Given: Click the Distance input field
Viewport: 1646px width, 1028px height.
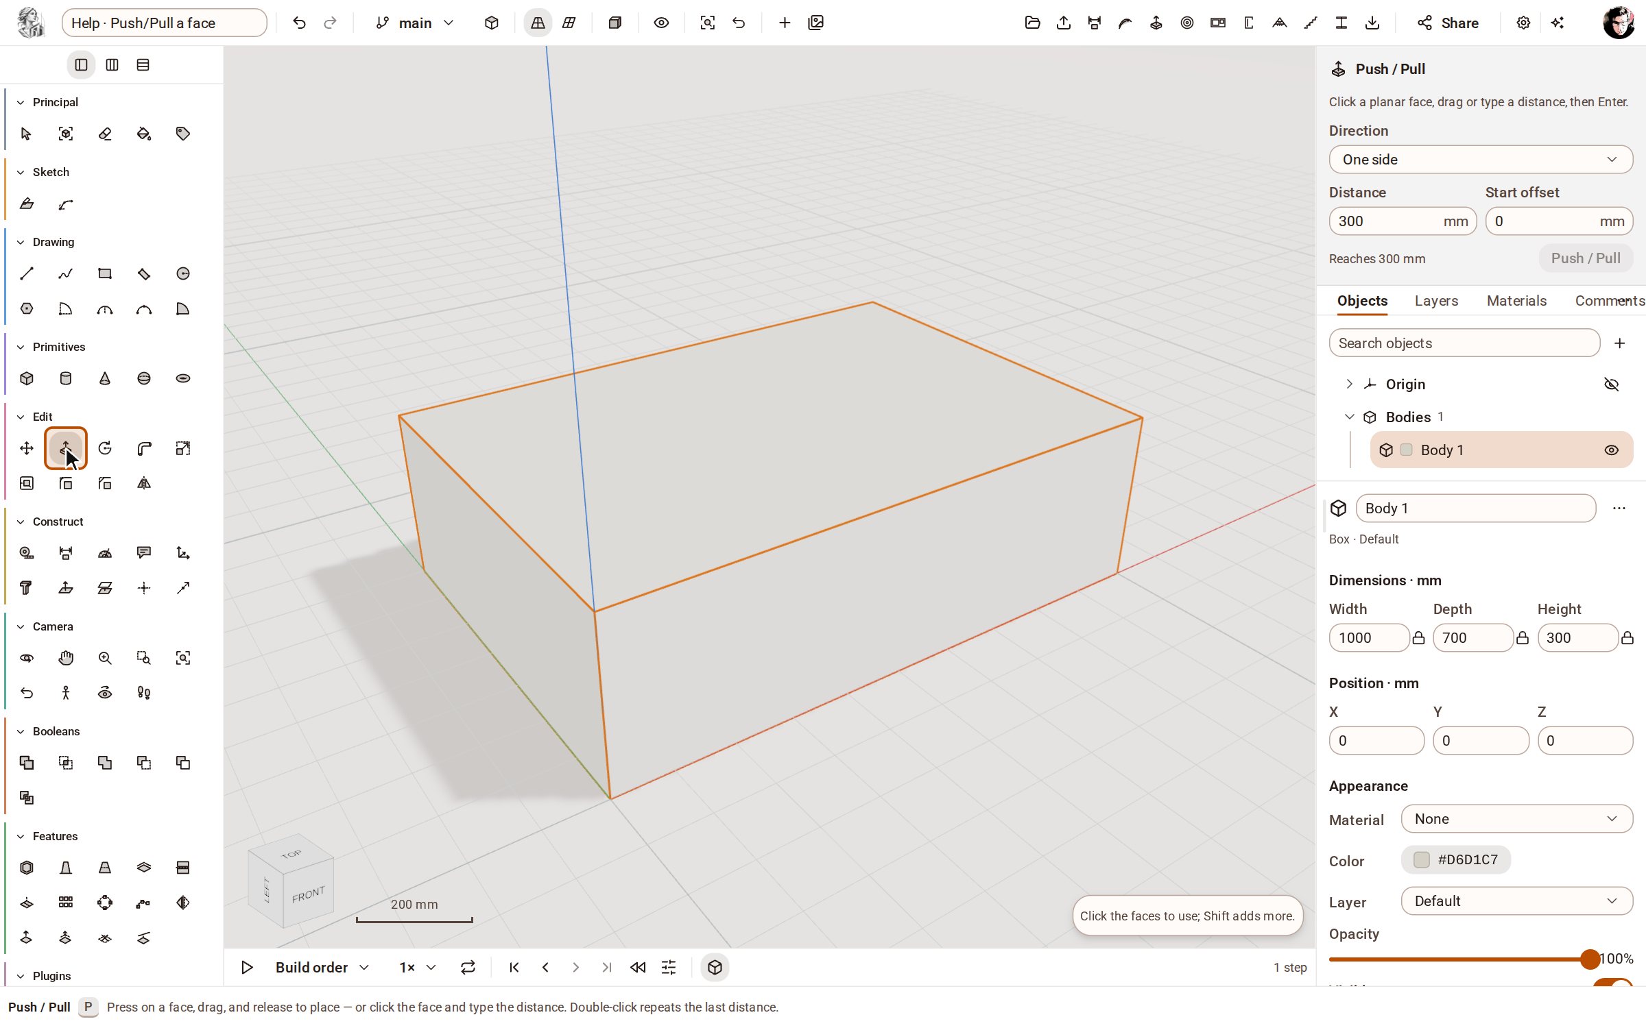Looking at the screenshot, I should tap(1403, 221).
